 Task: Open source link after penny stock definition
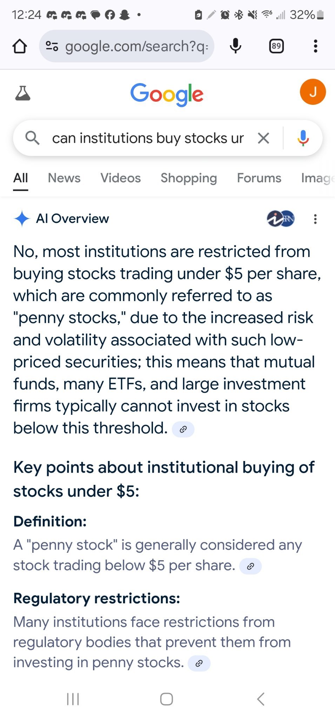[x=250, y=566]
